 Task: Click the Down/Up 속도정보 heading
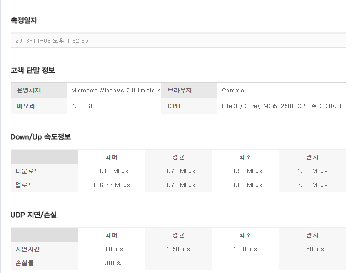40,136
